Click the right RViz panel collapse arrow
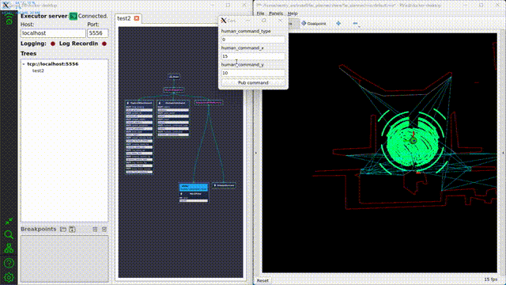Viewport: 506px width, 285px height. pyautogui.click(x=503, y=153)
